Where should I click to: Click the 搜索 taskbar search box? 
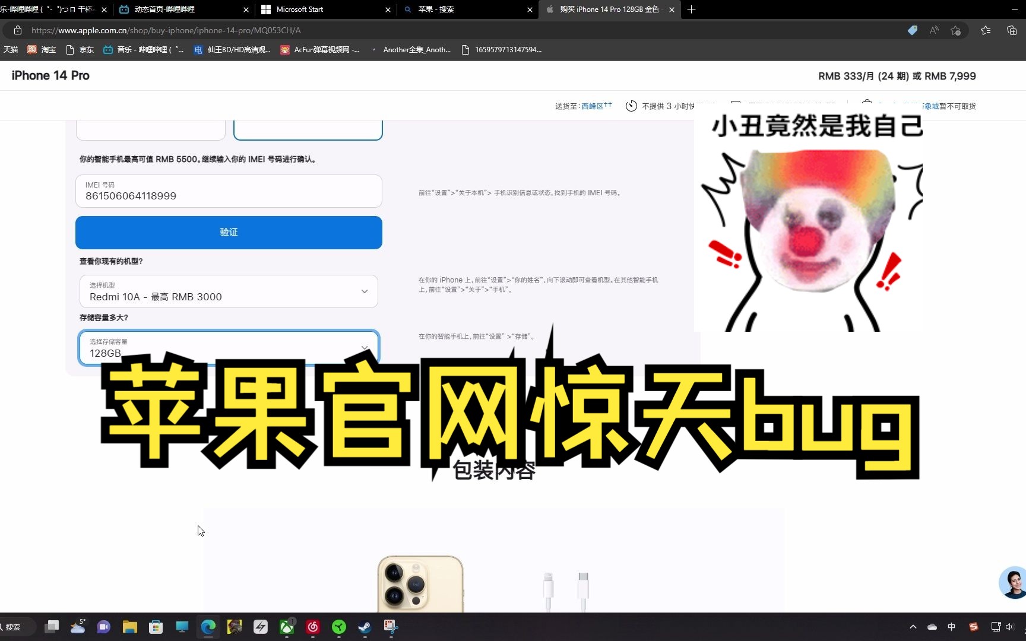tap(18, 627)
